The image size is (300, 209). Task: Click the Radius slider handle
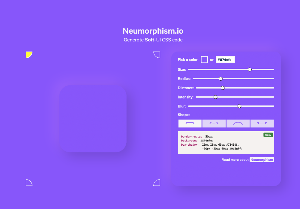(x=220, y=79)
